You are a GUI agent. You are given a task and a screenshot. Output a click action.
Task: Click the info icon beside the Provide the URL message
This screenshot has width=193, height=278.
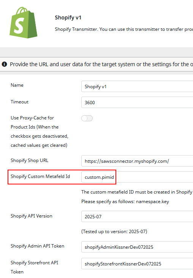[5, 64]
